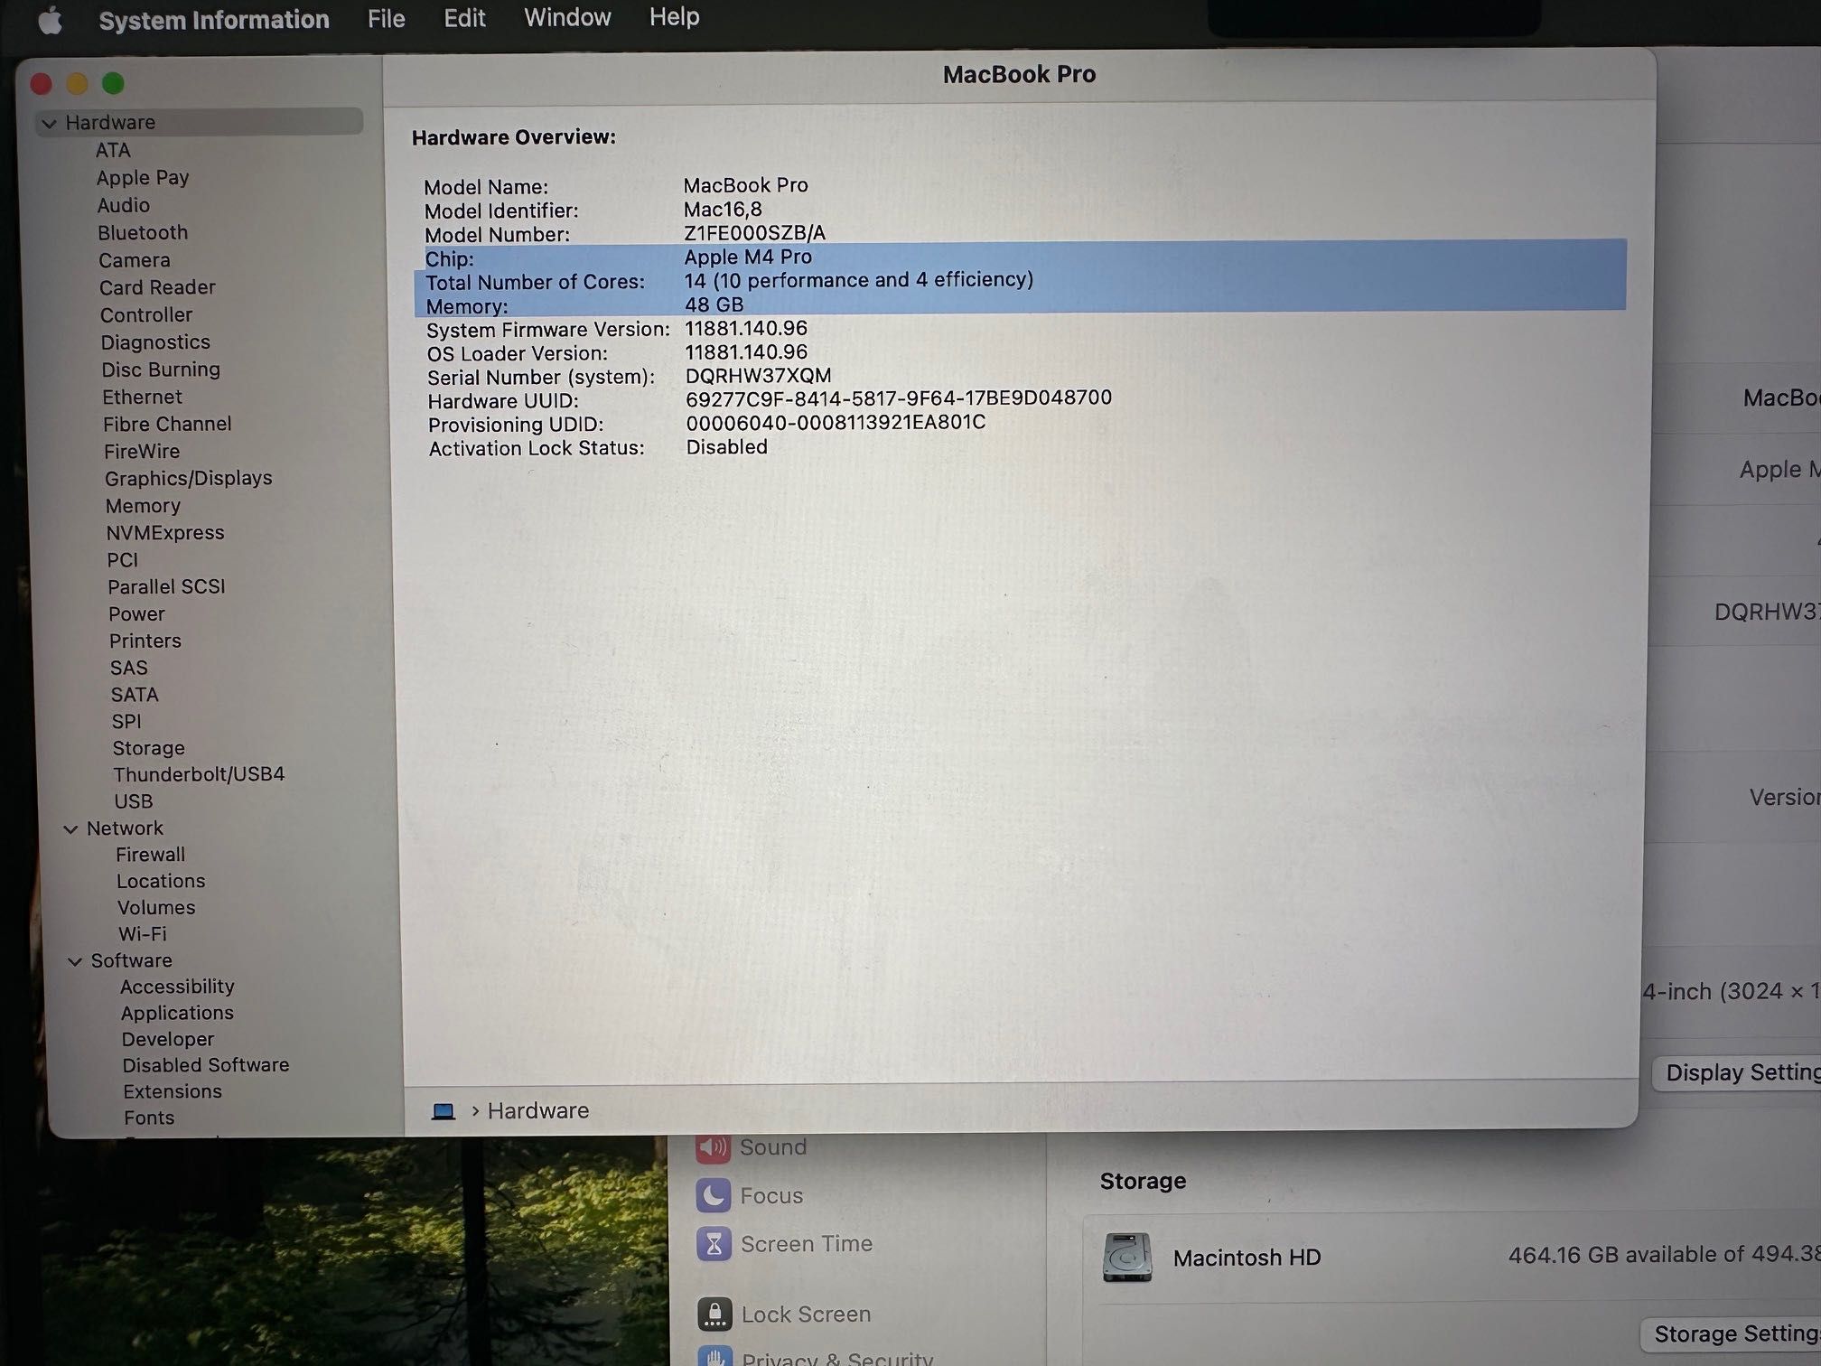Select Printers in the sidebar
1821x1366 pixels.
[145, 641]
